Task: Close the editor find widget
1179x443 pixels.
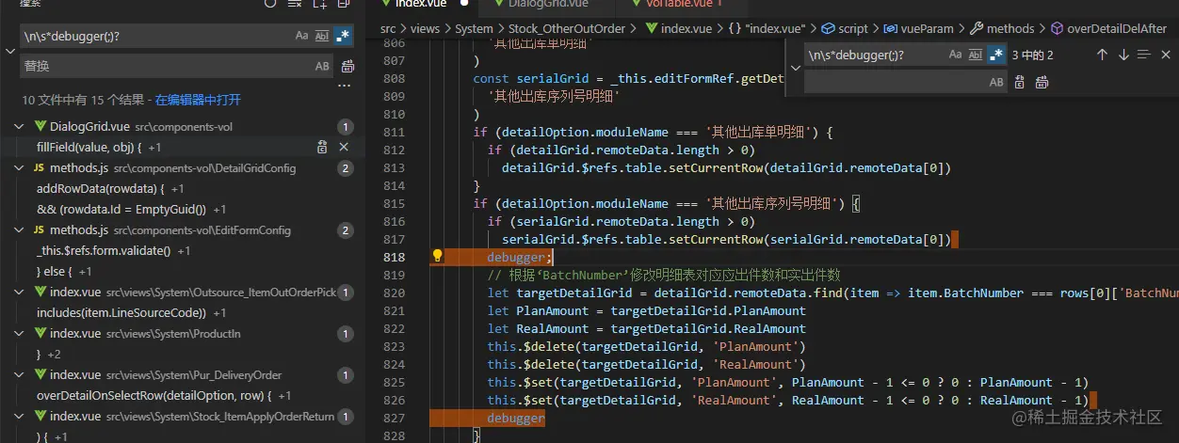Action: click(1166, 55)
